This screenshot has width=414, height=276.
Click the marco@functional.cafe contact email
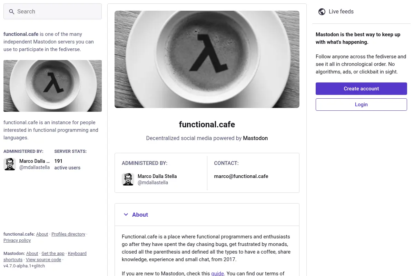pyautogui.click(x=241, y=176)
